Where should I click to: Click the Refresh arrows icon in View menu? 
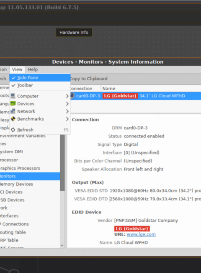pyautogui.click(x=13, y=130)
